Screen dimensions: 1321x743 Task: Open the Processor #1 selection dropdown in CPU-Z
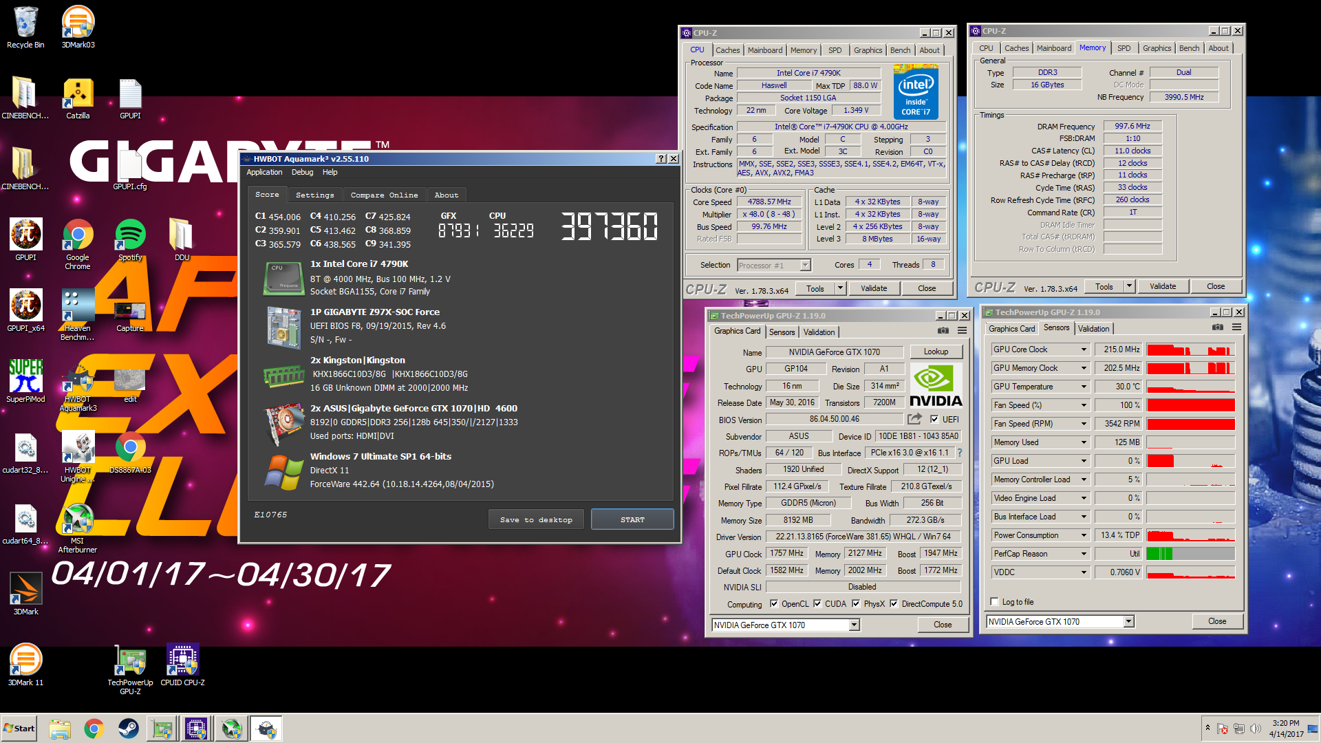pyautogui.click(x=805, y=265)
